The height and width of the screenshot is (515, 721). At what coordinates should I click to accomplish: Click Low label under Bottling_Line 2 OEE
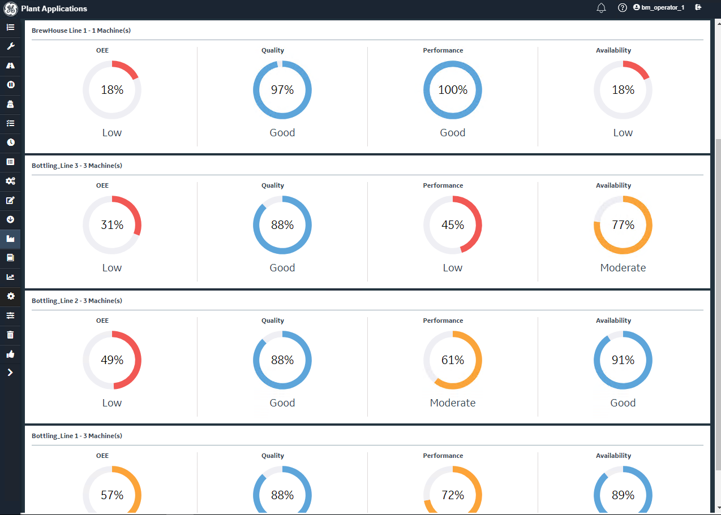coord(112,403)
